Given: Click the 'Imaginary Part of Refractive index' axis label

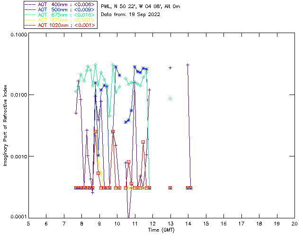Looking at the screenshot, I should pyautogui.click(x=5, y=125).
